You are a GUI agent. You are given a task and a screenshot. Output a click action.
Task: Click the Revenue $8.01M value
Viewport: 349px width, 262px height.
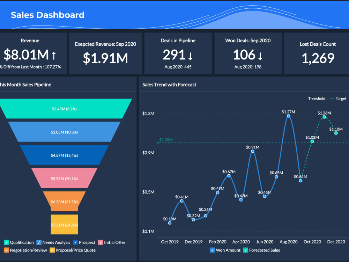point(26,54)
